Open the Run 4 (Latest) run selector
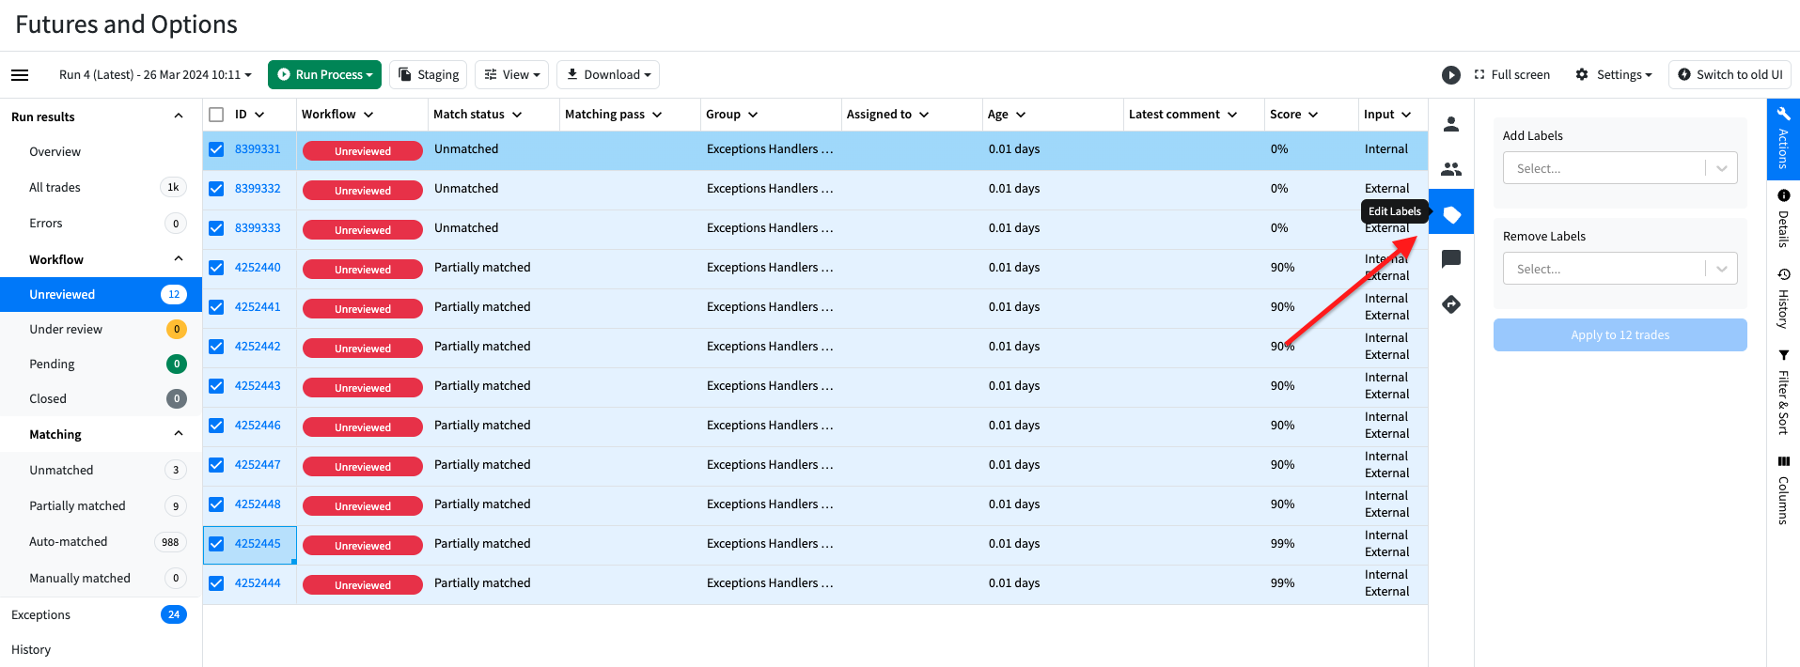 click(155, 75)
